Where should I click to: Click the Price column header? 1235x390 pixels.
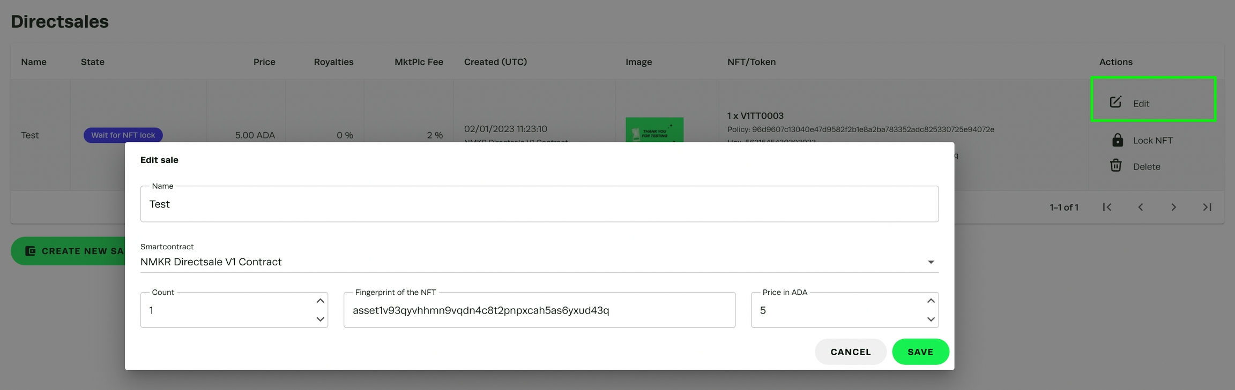coord(264,62)
